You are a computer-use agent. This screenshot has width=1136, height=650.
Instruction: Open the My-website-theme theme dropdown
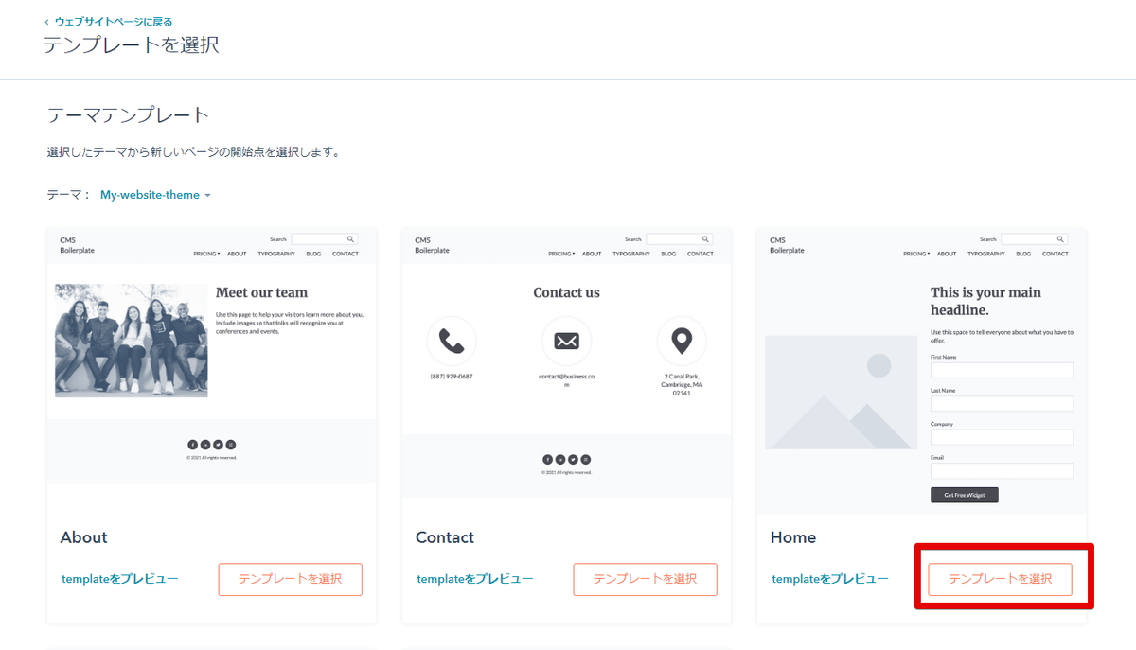[x=155, y=195]
